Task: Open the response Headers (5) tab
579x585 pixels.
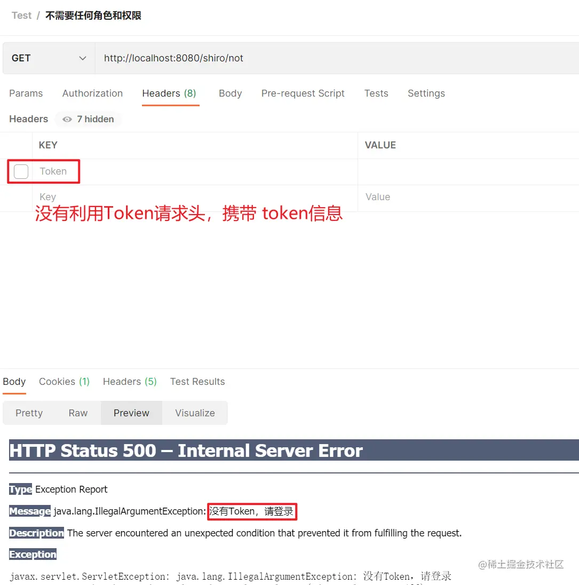Action: click(130, 382)
